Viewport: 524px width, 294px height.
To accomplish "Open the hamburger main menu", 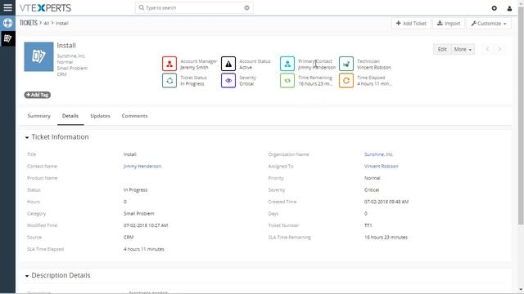I will (x=7, y=7).
